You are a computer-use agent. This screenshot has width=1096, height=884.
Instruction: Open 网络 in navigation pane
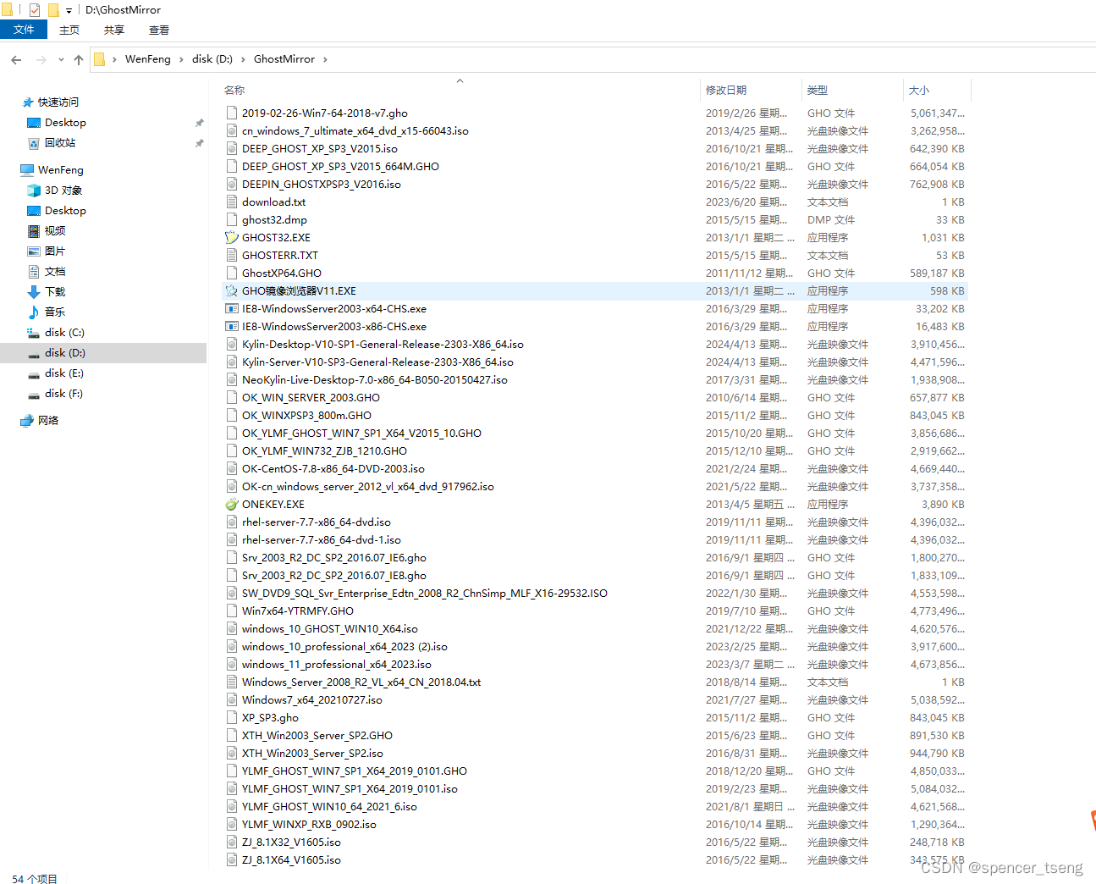[x=48, y=421]
